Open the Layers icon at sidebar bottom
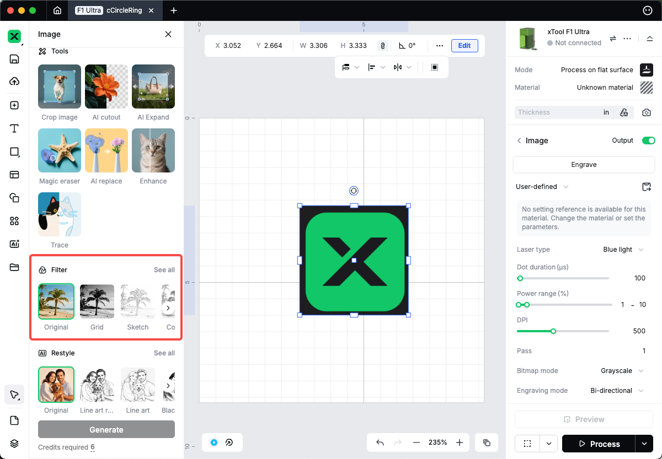The image size is (662, 459). point(14,444)
